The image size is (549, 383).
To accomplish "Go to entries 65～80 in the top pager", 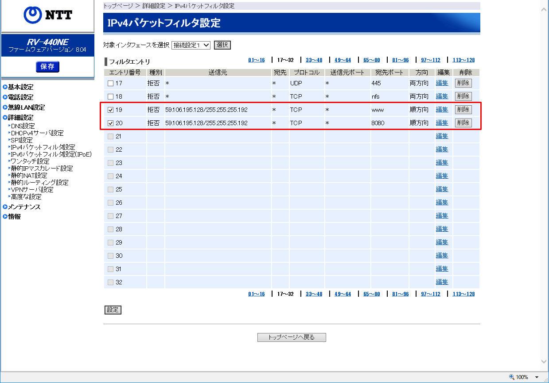I will (x=372, y=60).
